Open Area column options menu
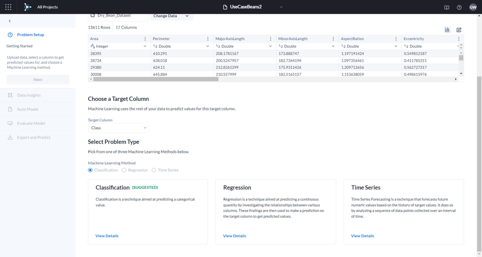 [x=145, y=39]
